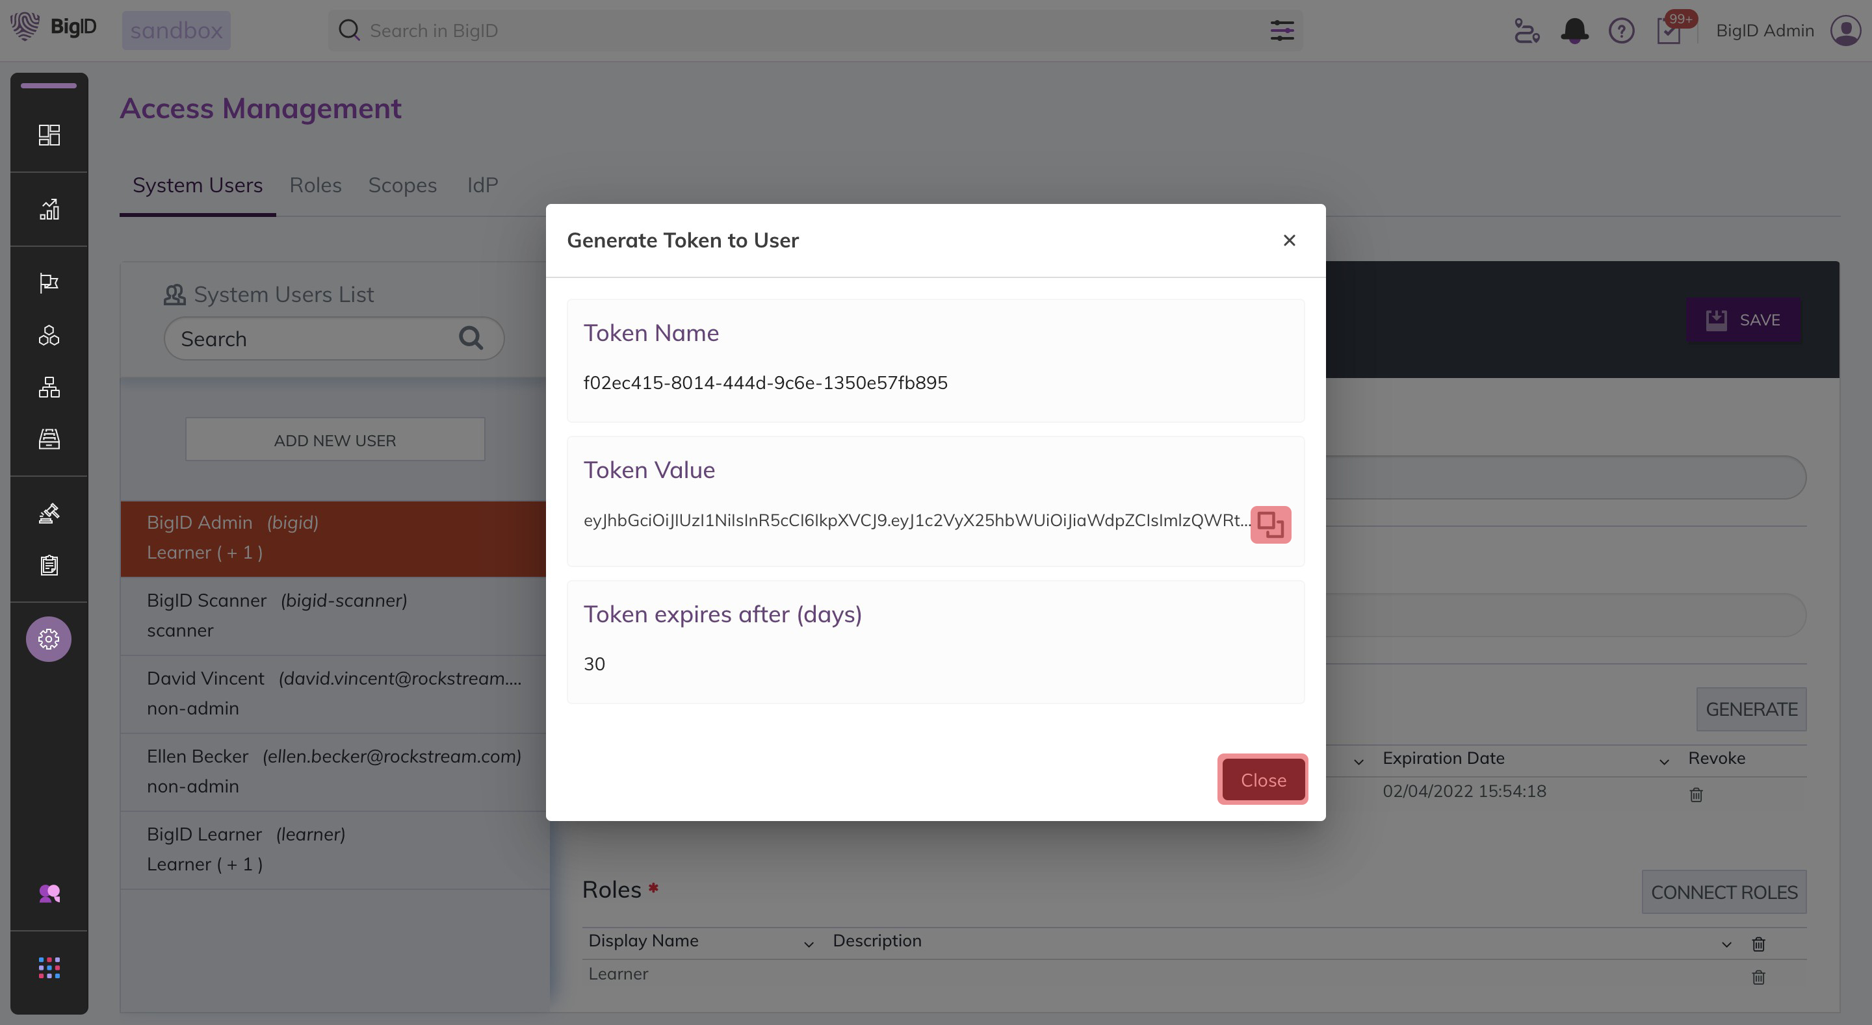Image resolution: width=1872 pixels, height=1025 pixels.
Task: Switch to the Roles tab
Action: 315,185
